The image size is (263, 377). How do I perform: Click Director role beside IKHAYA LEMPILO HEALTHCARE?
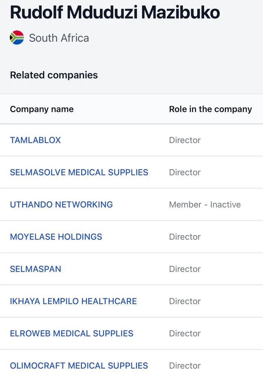185,301
